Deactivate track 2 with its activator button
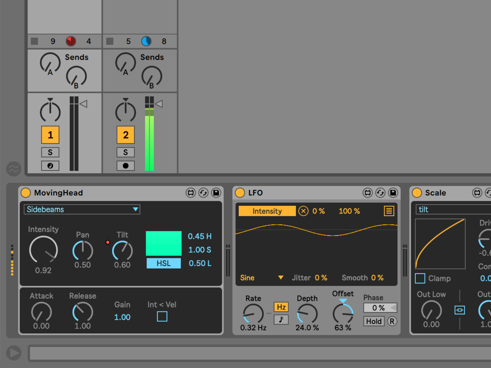 click(x=126, y=135)
